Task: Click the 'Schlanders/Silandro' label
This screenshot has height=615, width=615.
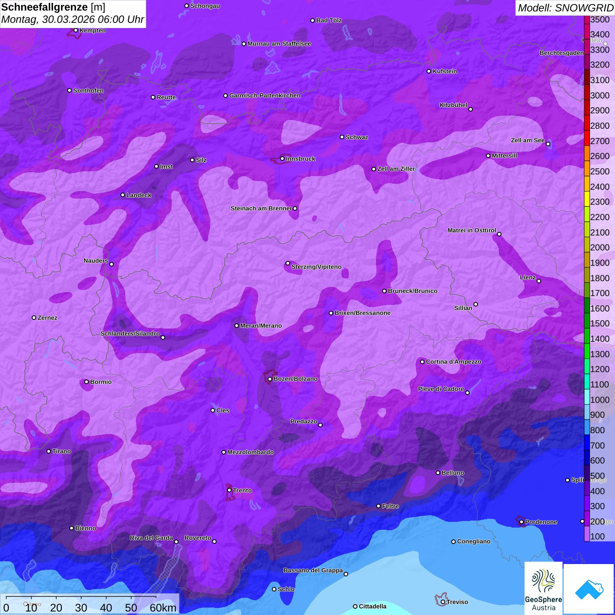Action: [130, 333]
